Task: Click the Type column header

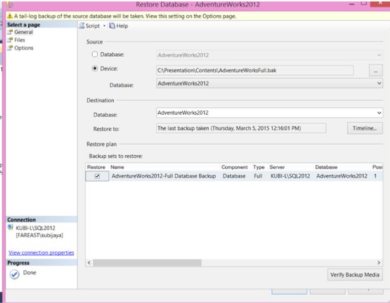Action: (259, 167)
